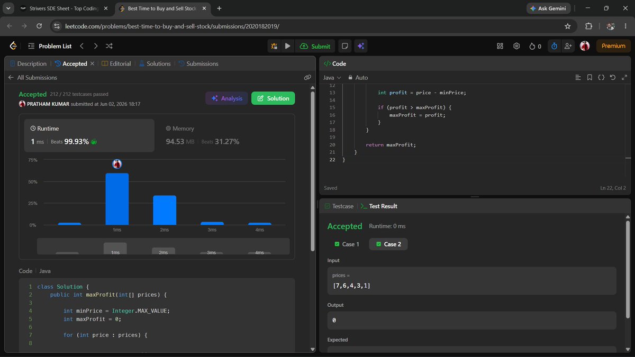The width and height of the screenshot is (635, 357).
Task: Click the Output value box
Action: coord(471,321)
